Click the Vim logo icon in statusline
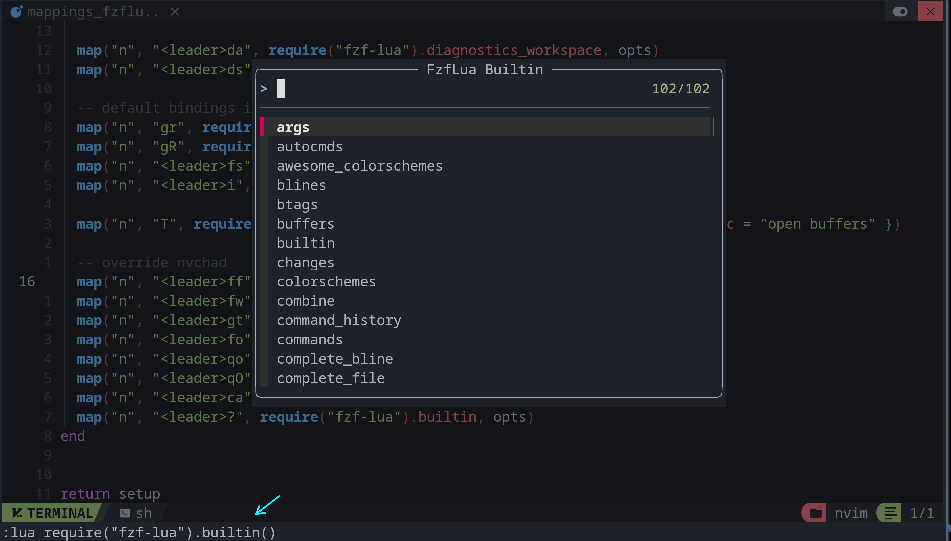 (17, 513)
